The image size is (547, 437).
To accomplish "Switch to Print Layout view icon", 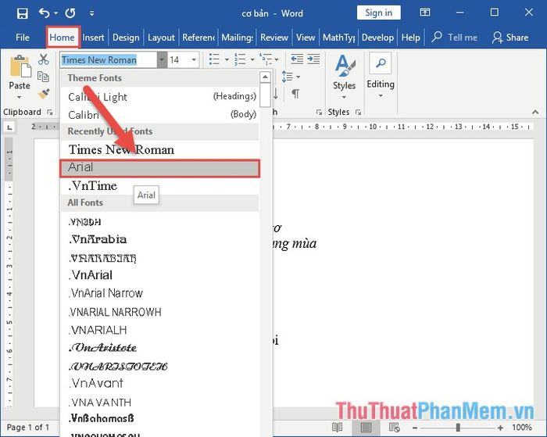I will (x=366, y=427).
